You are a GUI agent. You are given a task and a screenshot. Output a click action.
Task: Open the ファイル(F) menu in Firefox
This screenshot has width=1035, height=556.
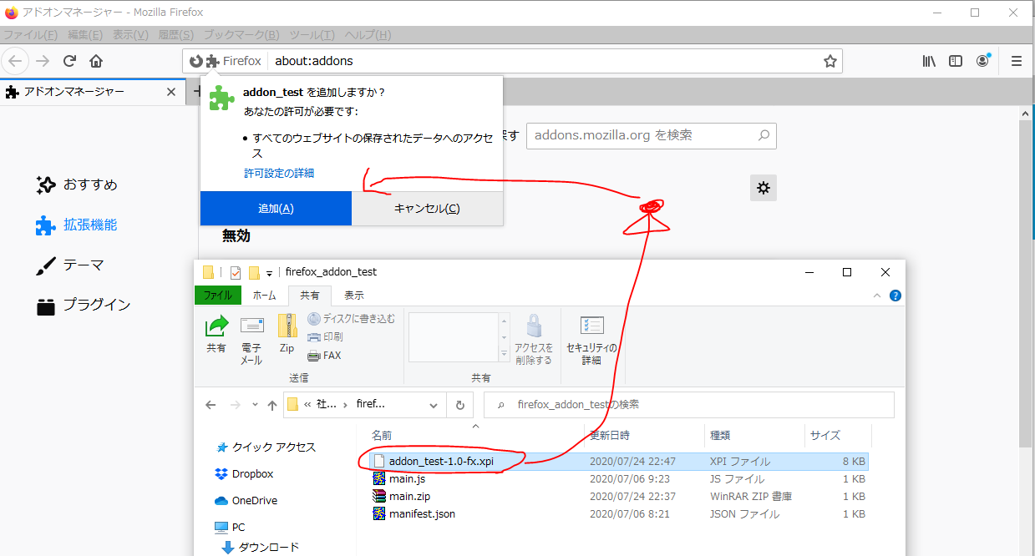(31, 35)
